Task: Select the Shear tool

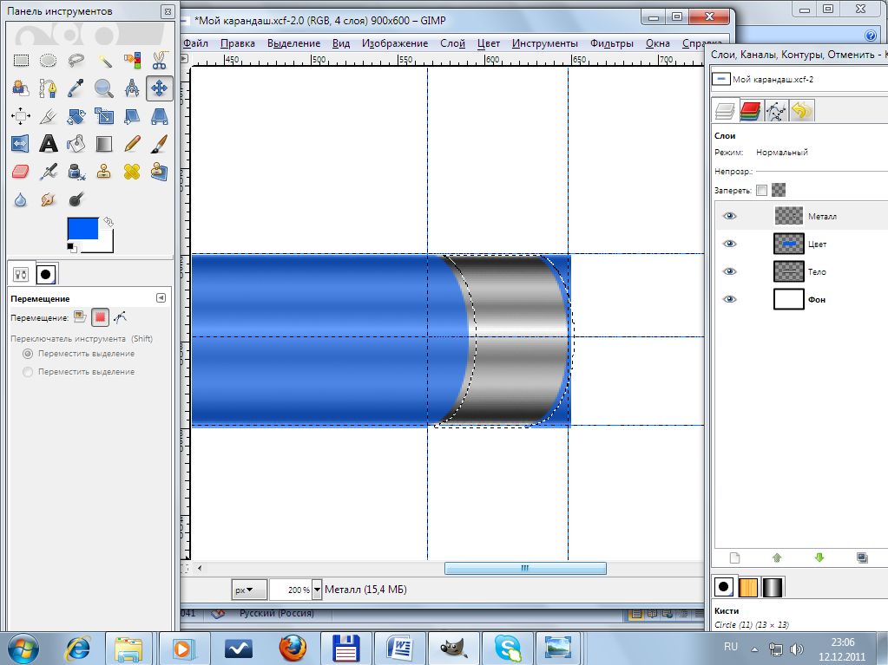Action: pos(131,116)
